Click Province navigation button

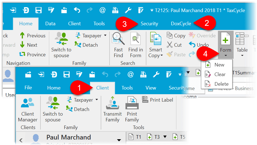pyautogui.click(x=32, y=54)
